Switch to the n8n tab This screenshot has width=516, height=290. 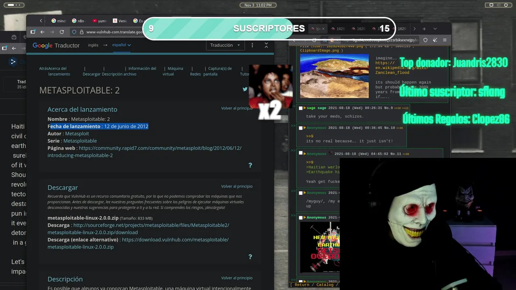[78, 21]
